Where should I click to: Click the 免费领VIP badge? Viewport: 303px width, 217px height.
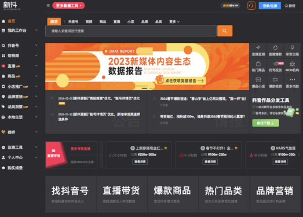(x=231, y=6)
